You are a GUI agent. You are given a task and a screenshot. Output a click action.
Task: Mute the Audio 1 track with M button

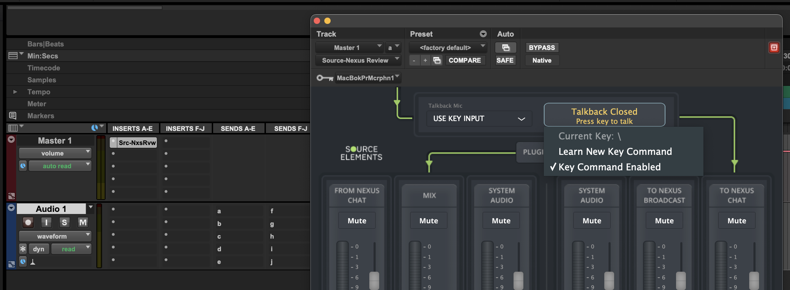coord(83,222)
